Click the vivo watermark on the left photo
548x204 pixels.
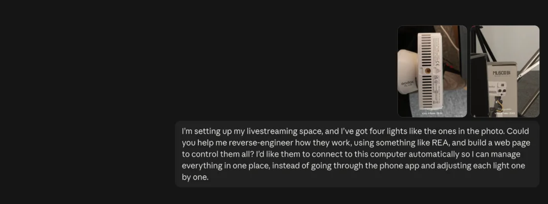(432, 113)
